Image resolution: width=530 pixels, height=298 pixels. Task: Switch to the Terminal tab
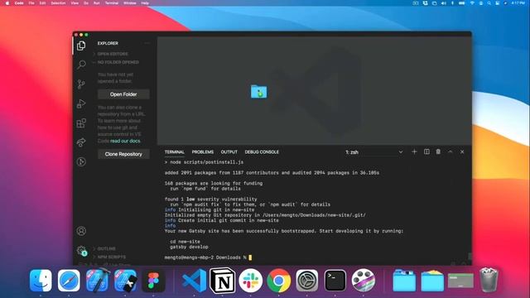click(x=175, y=152)
